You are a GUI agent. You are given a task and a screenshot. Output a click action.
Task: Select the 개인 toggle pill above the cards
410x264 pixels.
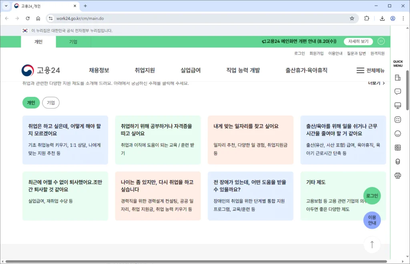point(31,103)
